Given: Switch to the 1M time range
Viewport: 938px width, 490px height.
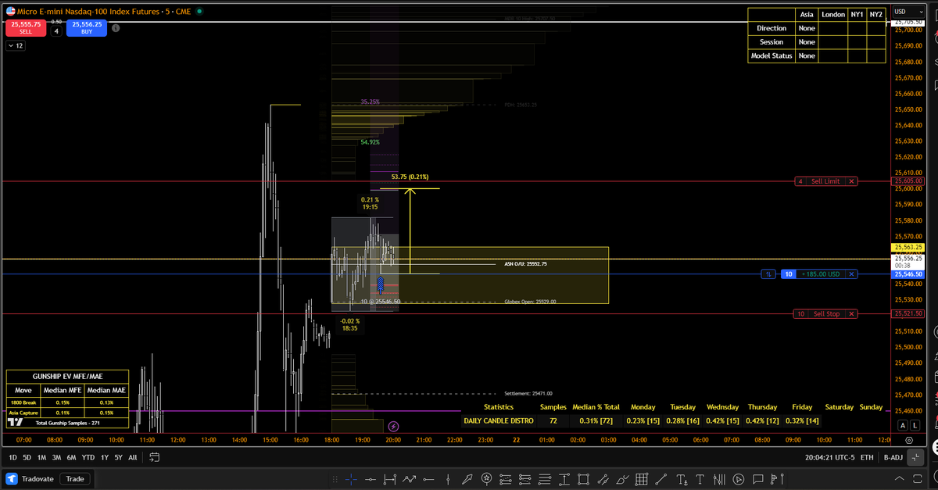Looking at the screenshot, I should click(x=42, y=457).
